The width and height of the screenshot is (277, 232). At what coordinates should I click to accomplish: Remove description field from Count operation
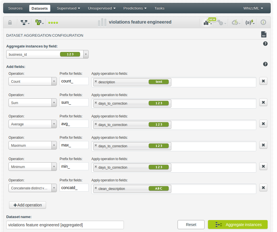tap(96, 82)
